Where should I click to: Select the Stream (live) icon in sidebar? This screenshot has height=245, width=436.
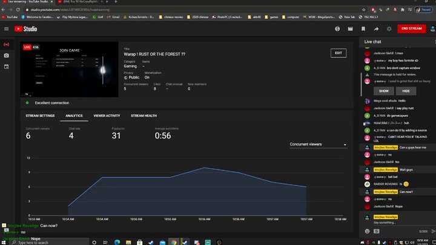(x=6, y=44)
